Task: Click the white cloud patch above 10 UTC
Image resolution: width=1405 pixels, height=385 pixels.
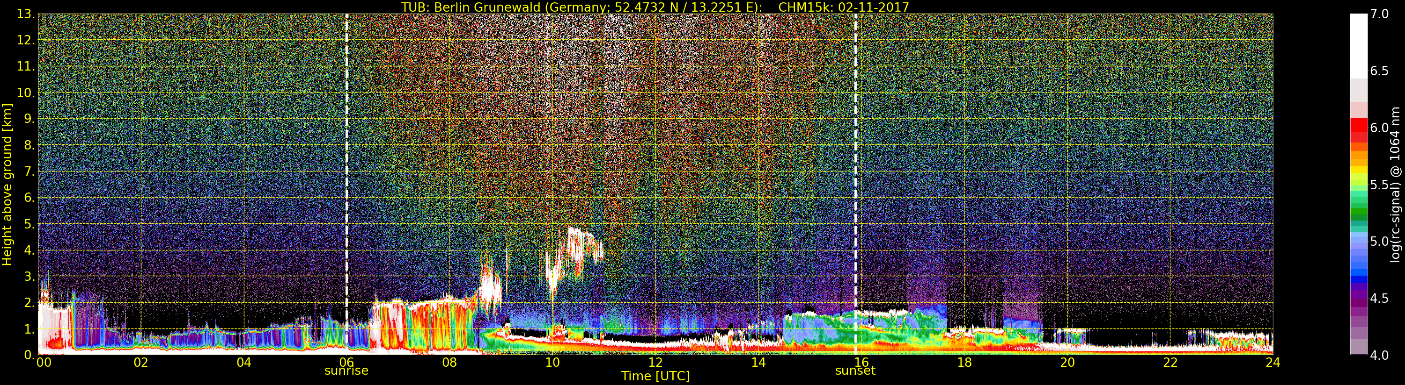Action: pyautogui.click(x=578, y=245)
